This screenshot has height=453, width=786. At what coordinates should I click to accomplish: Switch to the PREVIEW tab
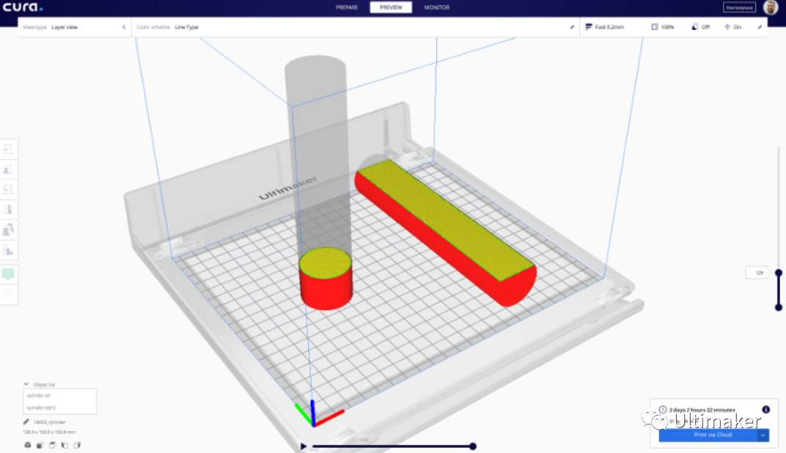391,7
